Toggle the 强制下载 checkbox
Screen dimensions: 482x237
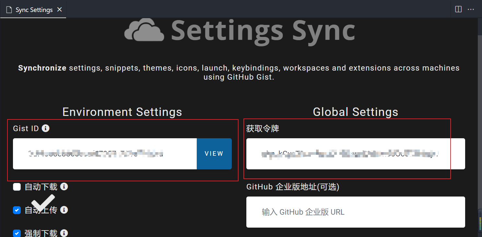click(x=17, y=233)
